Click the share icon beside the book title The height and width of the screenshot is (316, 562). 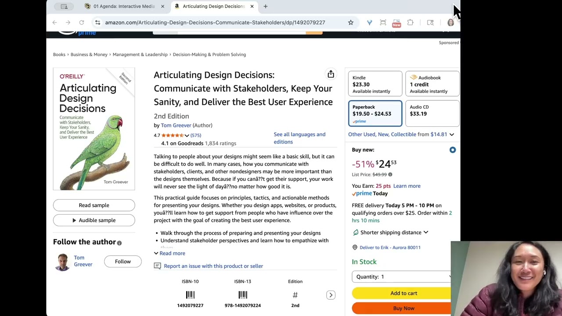pos(331,75)
